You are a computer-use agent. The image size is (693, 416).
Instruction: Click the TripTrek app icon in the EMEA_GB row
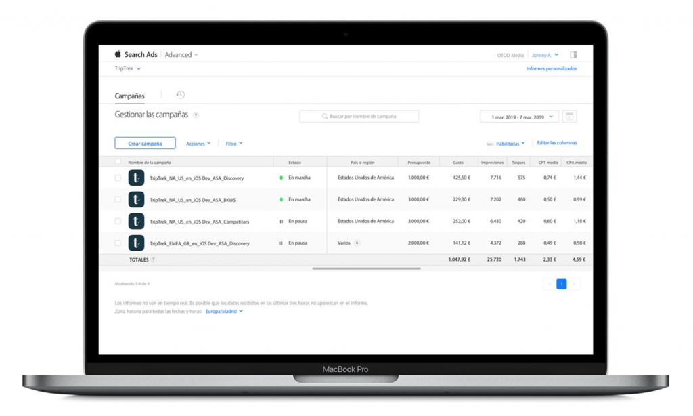[x=136, y=243]
